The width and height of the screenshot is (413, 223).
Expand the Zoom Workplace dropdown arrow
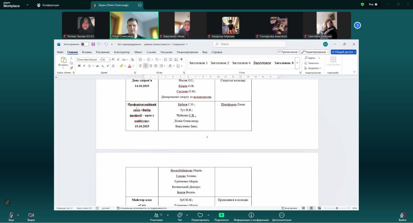pos(27,5)
